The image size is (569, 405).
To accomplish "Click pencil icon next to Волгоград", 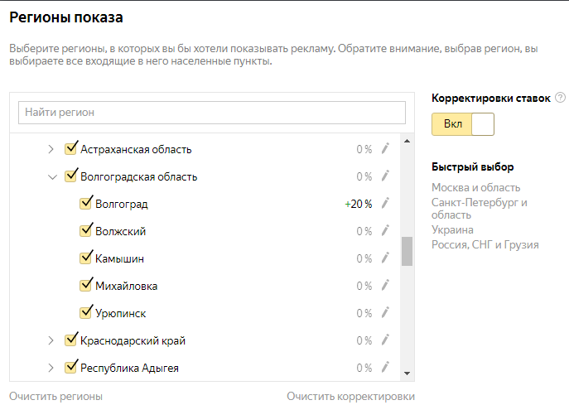I will [x=385, y=203].
